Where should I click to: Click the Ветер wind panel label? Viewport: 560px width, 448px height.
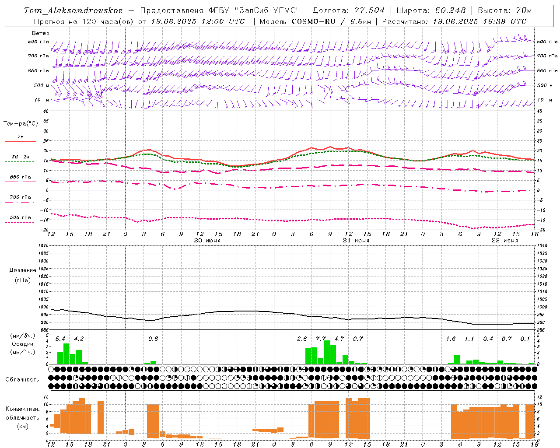pos(41,33)
